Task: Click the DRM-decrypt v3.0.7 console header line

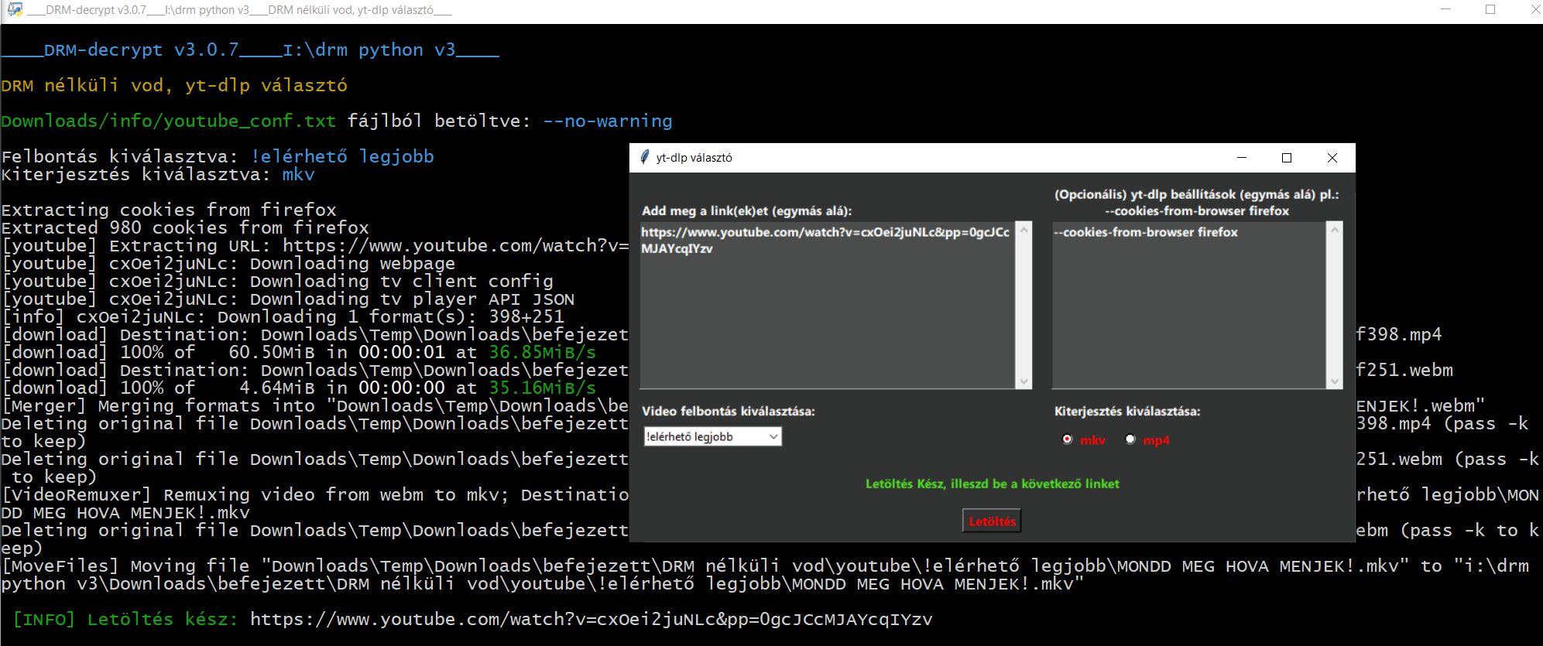Action: click(250, 50)
